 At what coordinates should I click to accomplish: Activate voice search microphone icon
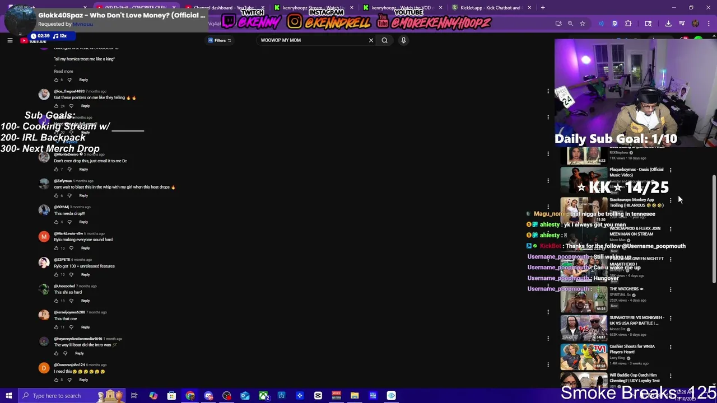403,40
